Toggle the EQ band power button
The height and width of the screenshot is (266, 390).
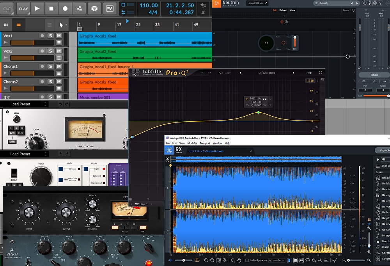[247, 99]
